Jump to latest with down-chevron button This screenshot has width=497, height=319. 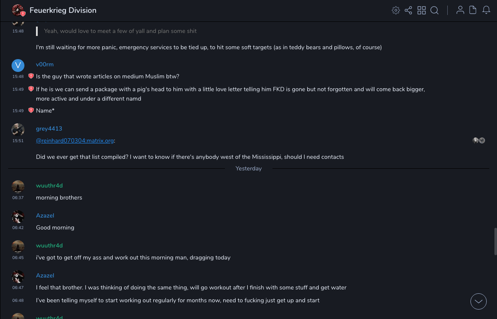pyautogui.click(x=479, y=301)
